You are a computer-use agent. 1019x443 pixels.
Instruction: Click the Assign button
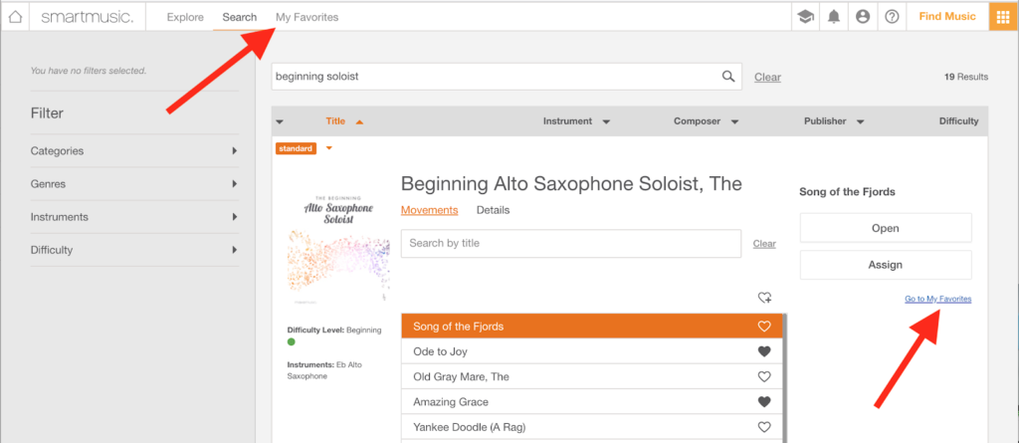point(885,265)
